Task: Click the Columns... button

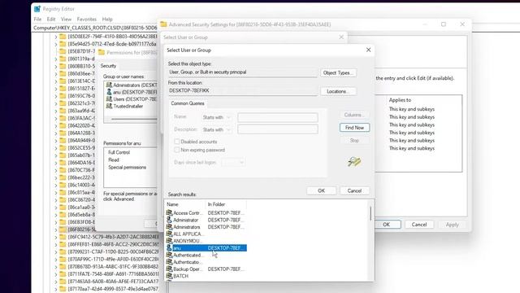Action: [354, 115]
